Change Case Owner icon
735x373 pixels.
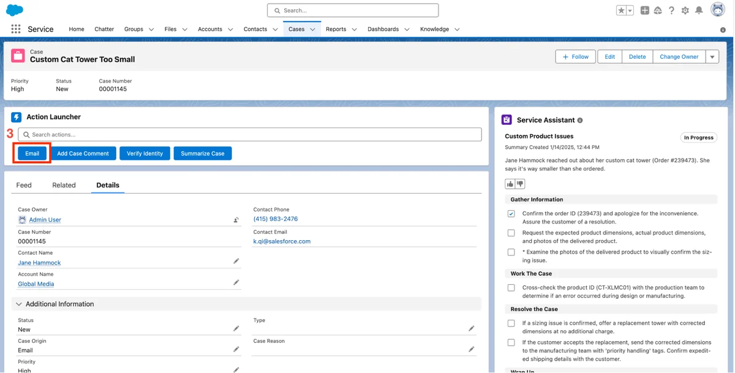click(x=236, y=220)
